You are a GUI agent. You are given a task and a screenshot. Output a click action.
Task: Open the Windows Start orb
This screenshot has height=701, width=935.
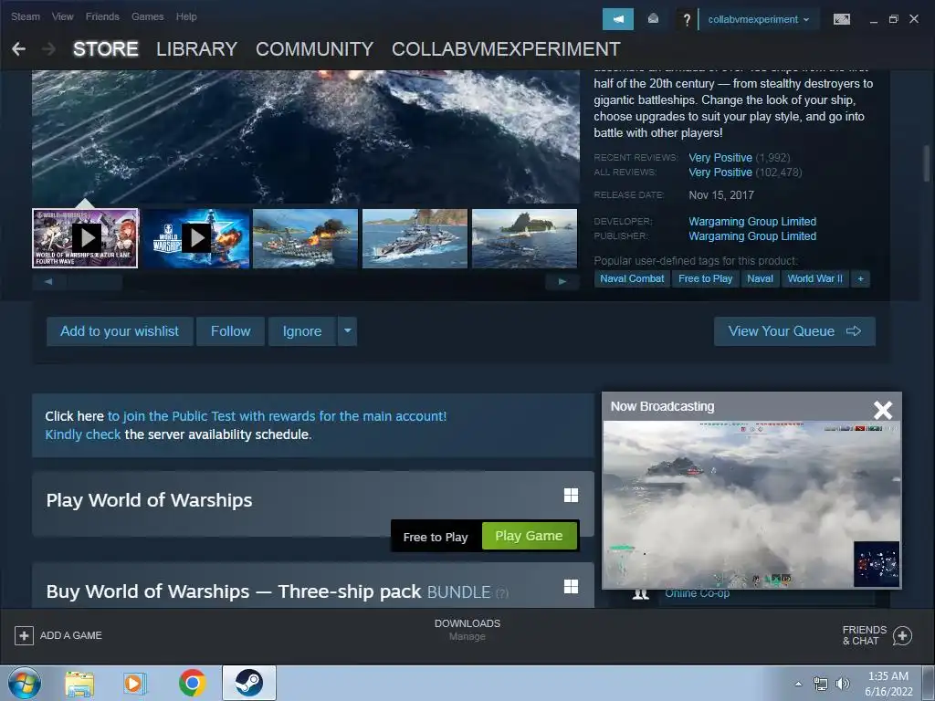point(25,683)
